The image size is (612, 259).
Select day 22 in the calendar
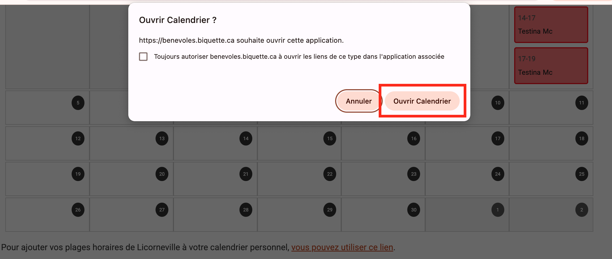point(330,174)
